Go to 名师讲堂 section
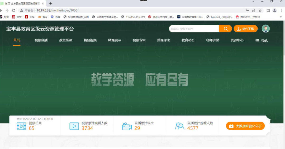Screen dimensions: 285x149 pyautogui.click(x=212, y=40)
